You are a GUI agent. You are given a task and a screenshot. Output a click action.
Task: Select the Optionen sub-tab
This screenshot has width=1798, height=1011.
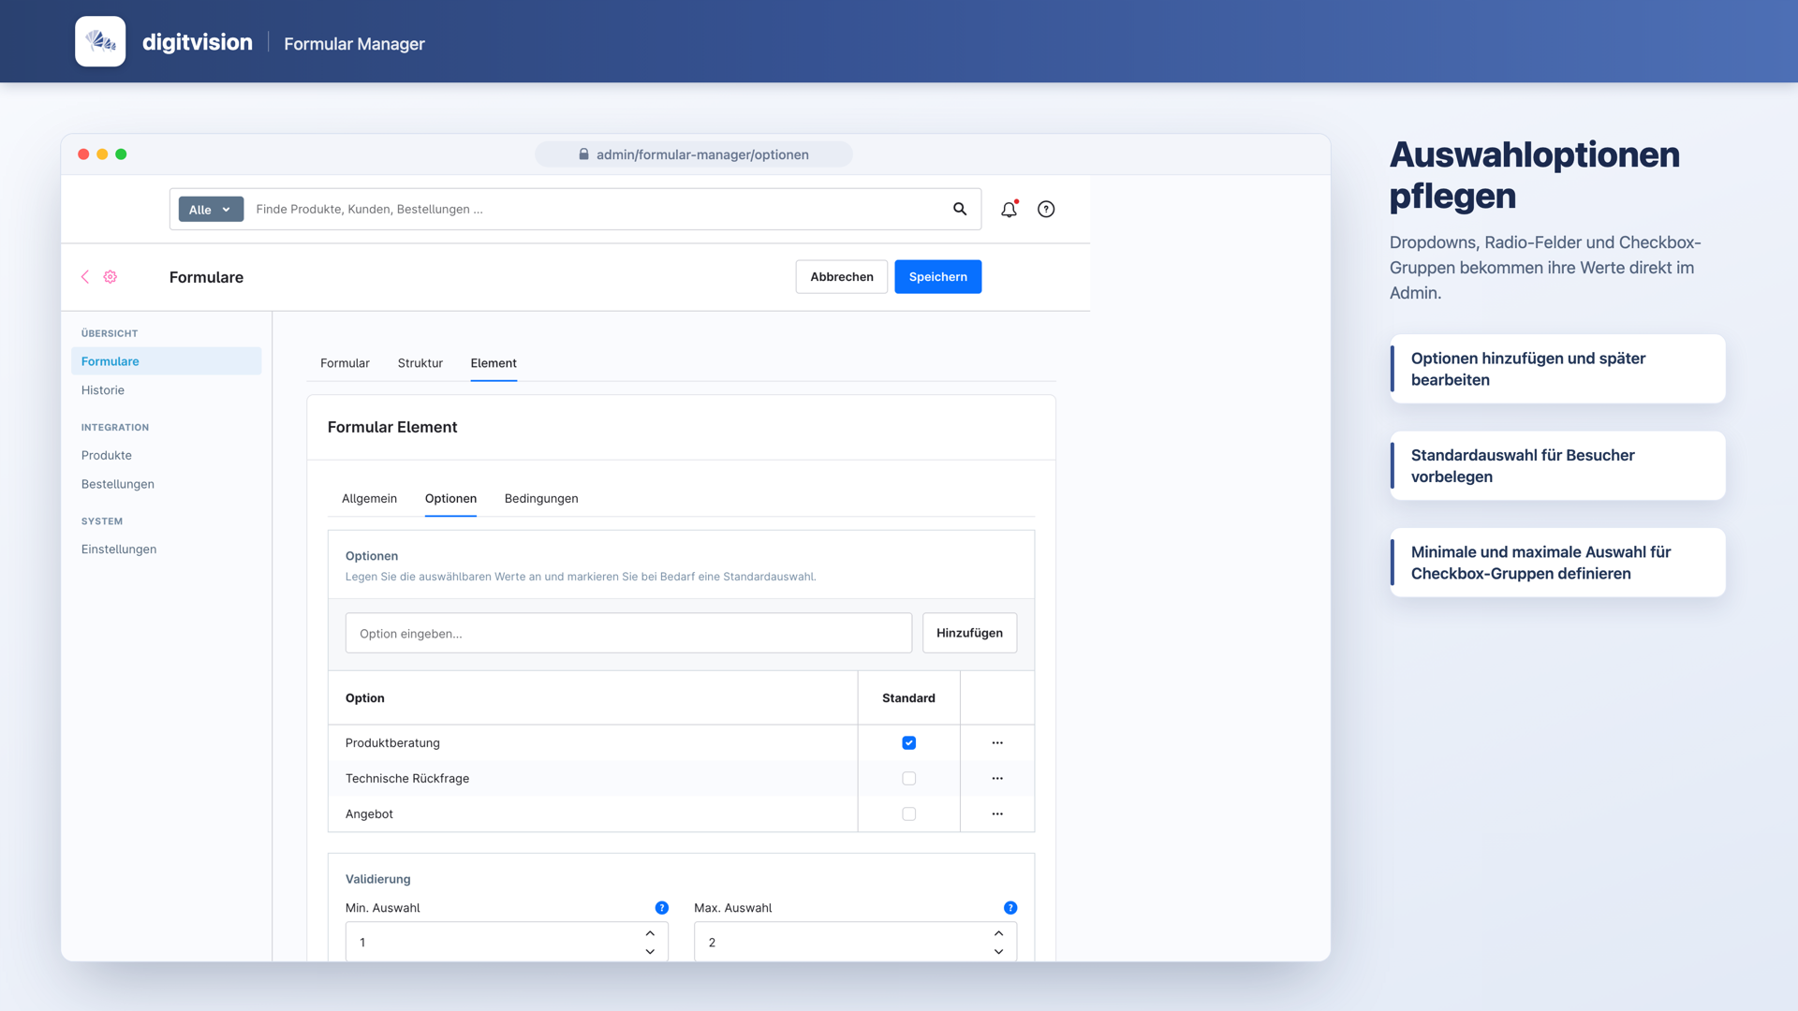(x=450, y=498)
